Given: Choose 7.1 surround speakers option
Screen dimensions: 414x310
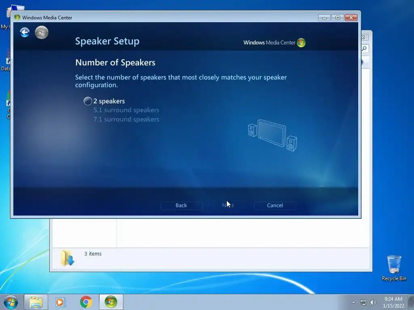Looking at the screenshot, I should (x=126, y=119).
